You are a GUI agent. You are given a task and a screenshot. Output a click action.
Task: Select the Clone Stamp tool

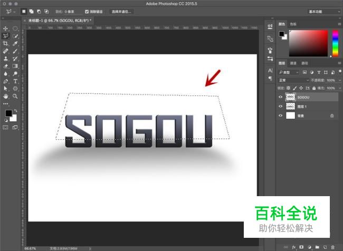point(5,59)
